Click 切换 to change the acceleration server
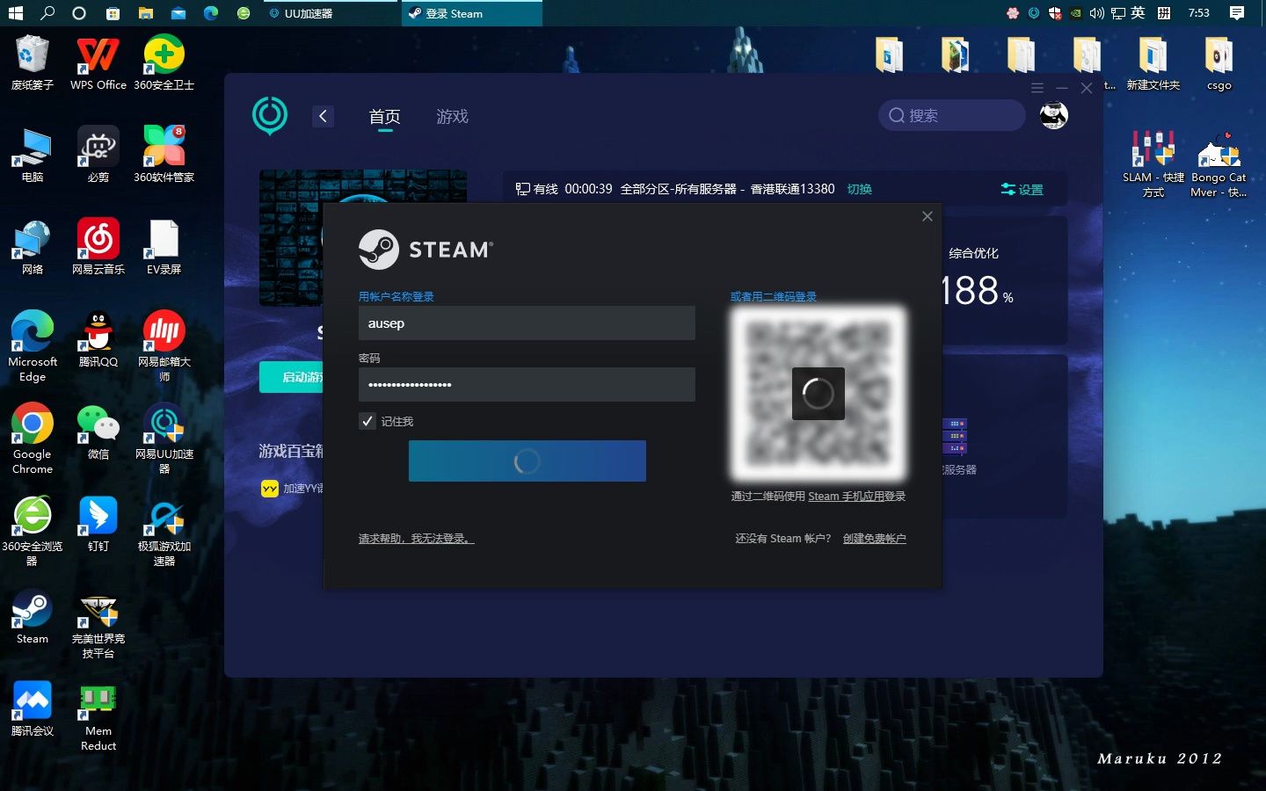 [859, 188]
